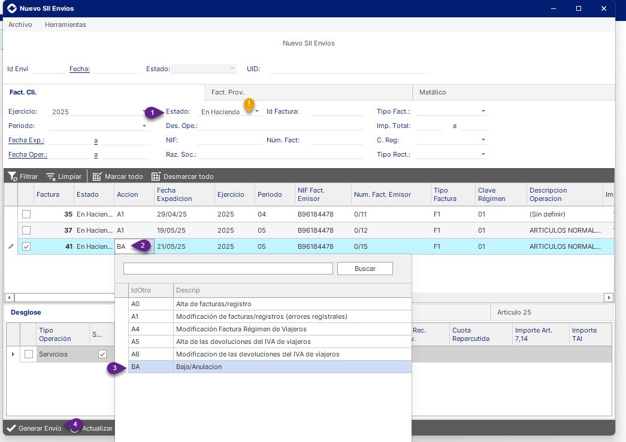Screen dimensions: 626x442
Task: Click the Limpiar clear-filter icon
Action: point(51,176)
